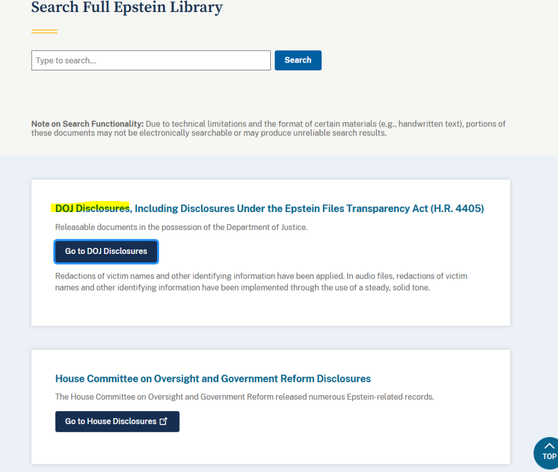Click the House Committee records description text

[x=244, y=397]
